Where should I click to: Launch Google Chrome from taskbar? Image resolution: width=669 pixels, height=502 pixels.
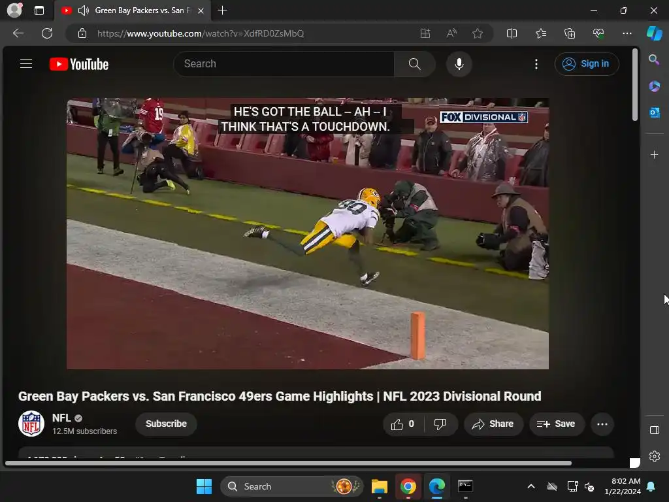[408, 486]
